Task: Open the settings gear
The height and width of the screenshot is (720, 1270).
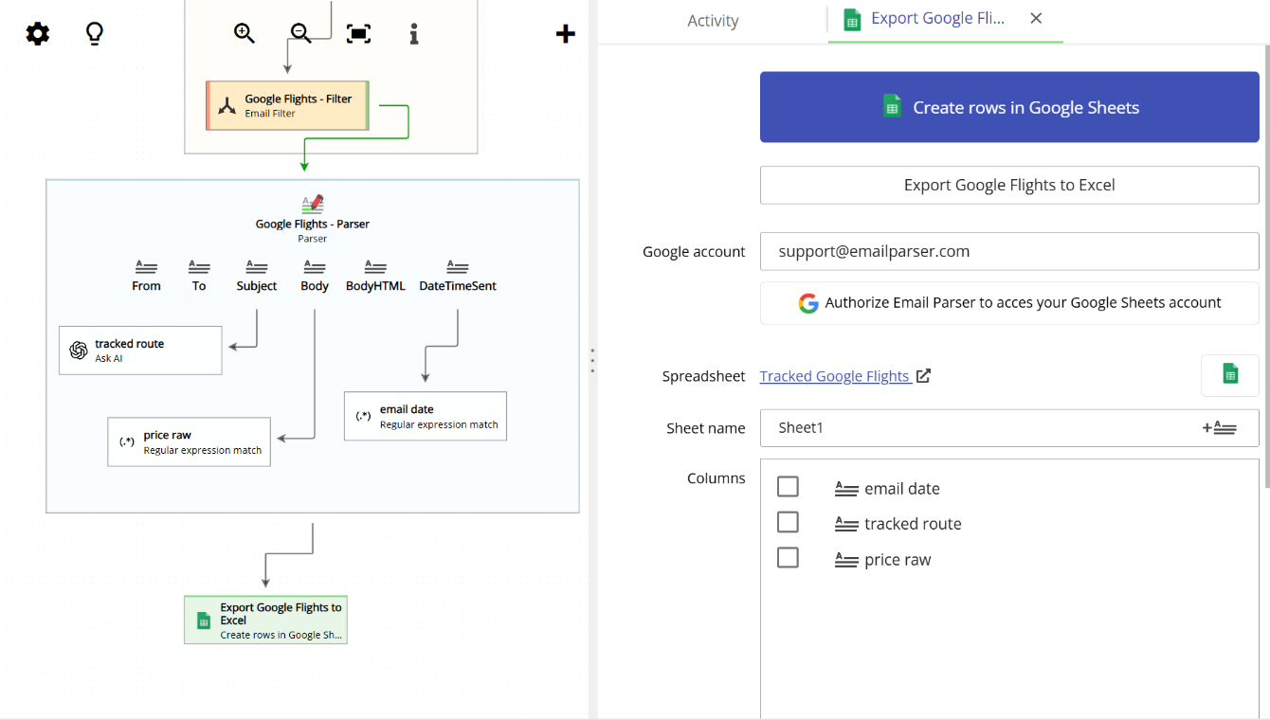Action: pyautogui.click(x=37, y=32)
